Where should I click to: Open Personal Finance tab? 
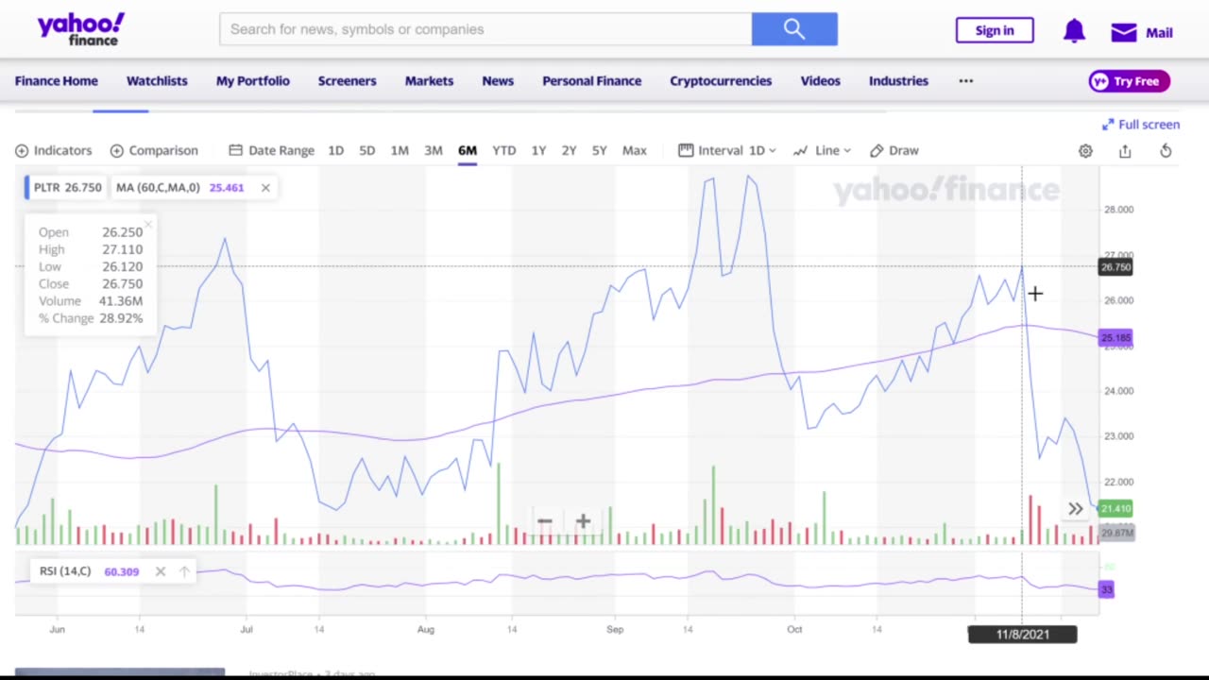pyautogui.click(x=591, y=81)
